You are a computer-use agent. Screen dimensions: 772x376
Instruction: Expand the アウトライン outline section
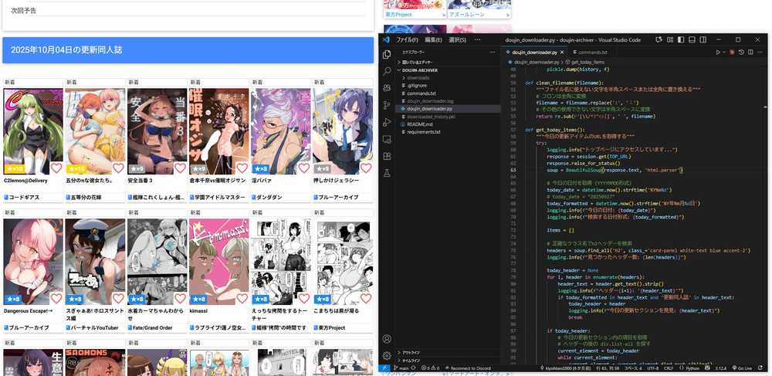pos(447,352)
